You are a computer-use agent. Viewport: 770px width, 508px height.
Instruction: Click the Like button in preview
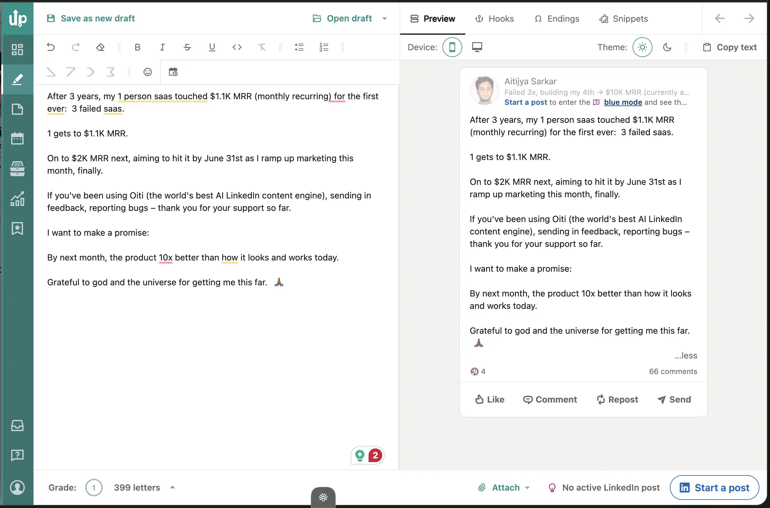tap(490, 399)
